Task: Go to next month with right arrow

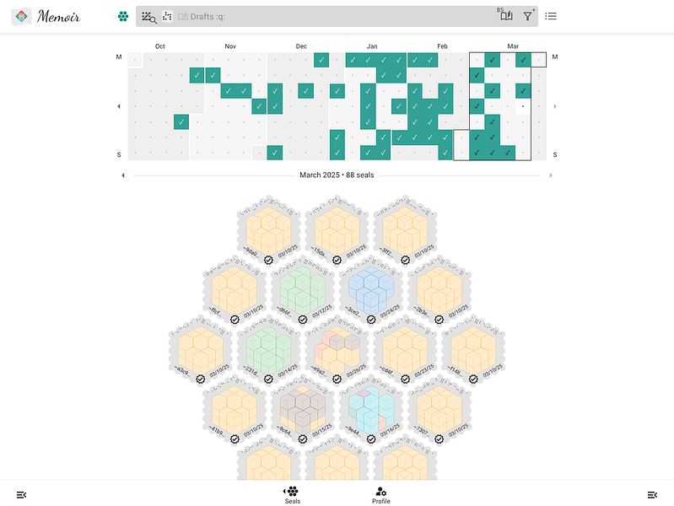Action: [x=551, y=175]
